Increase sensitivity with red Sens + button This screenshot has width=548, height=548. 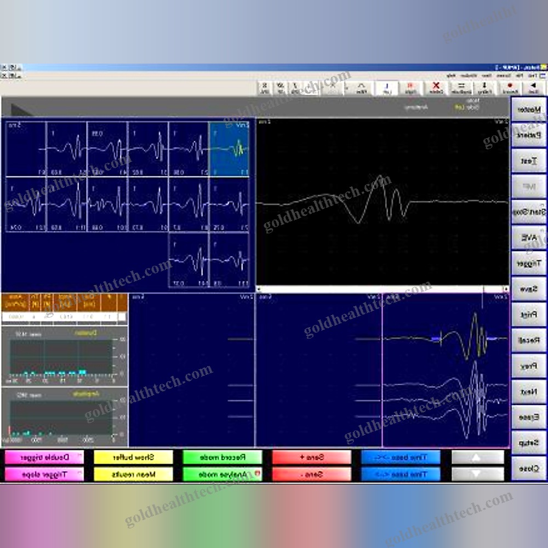311,457
